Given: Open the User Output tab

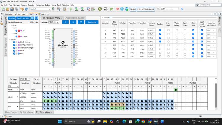Looking at the screenshot, I should pyautogui.click(x=11, y=112).
